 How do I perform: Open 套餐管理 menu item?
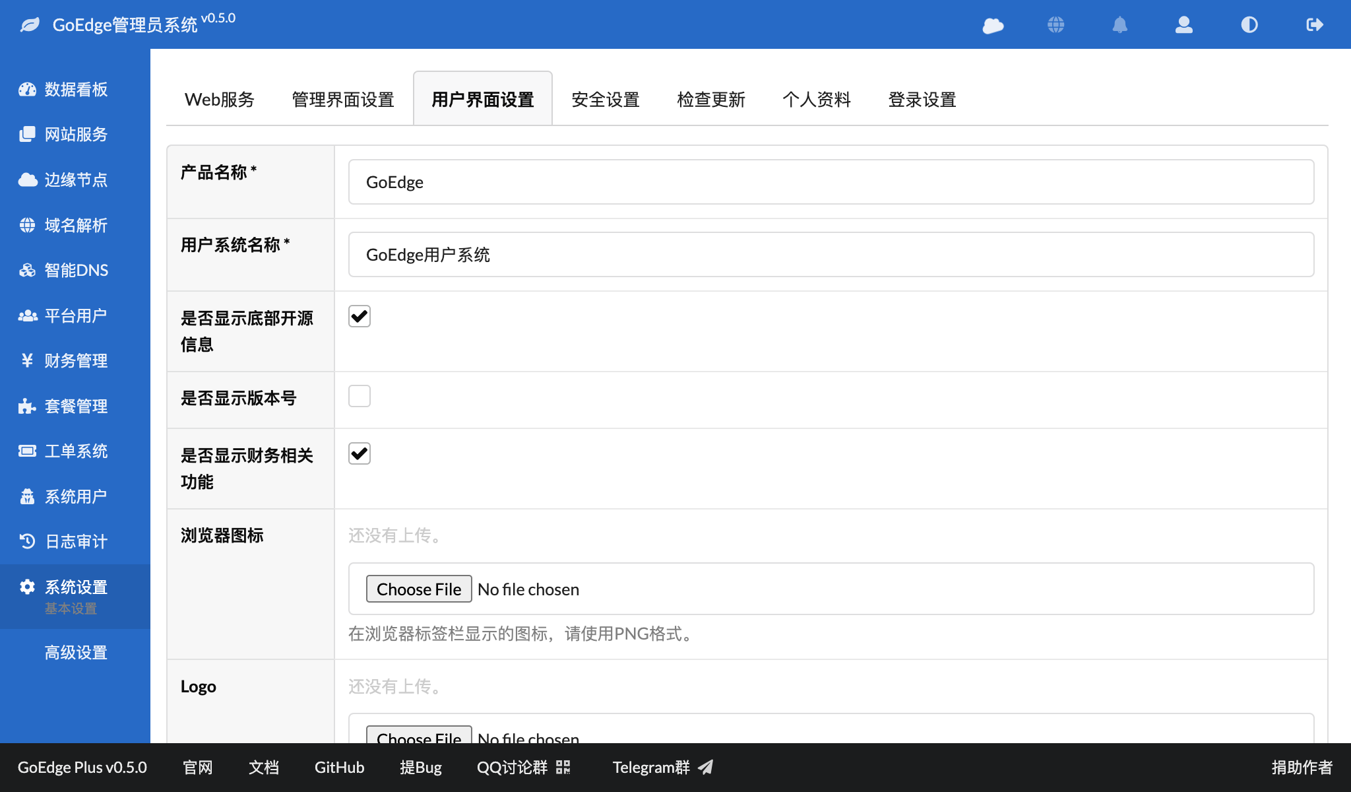[x=75, y=406]
